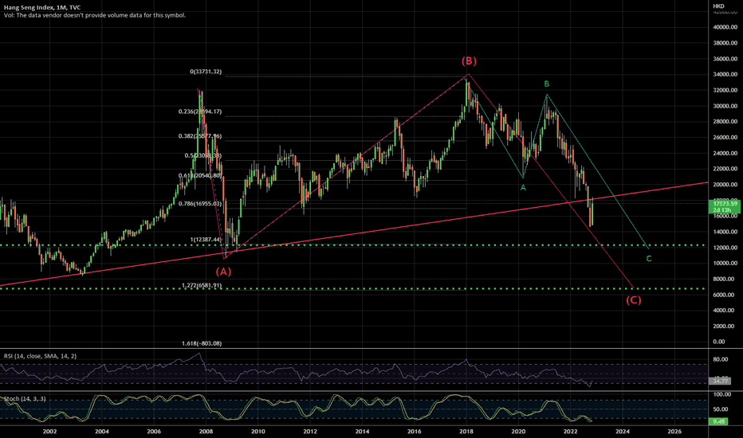Click the 2016 year label on time axis
Screen dimensions: 743x438
tap(414, 432)
